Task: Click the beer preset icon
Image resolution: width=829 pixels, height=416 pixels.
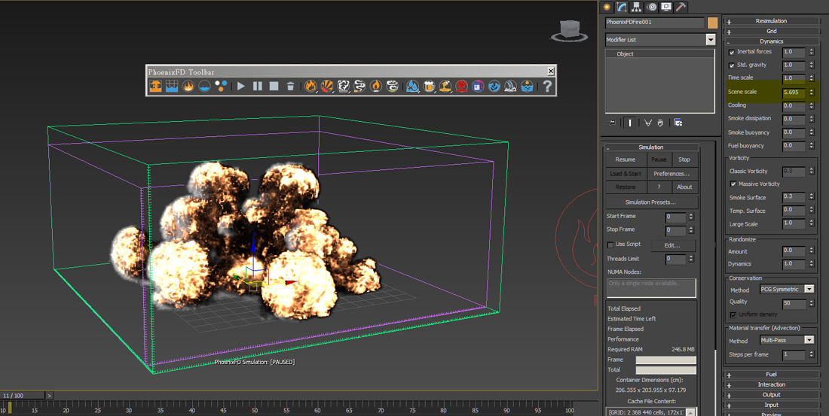Action: 430,87
